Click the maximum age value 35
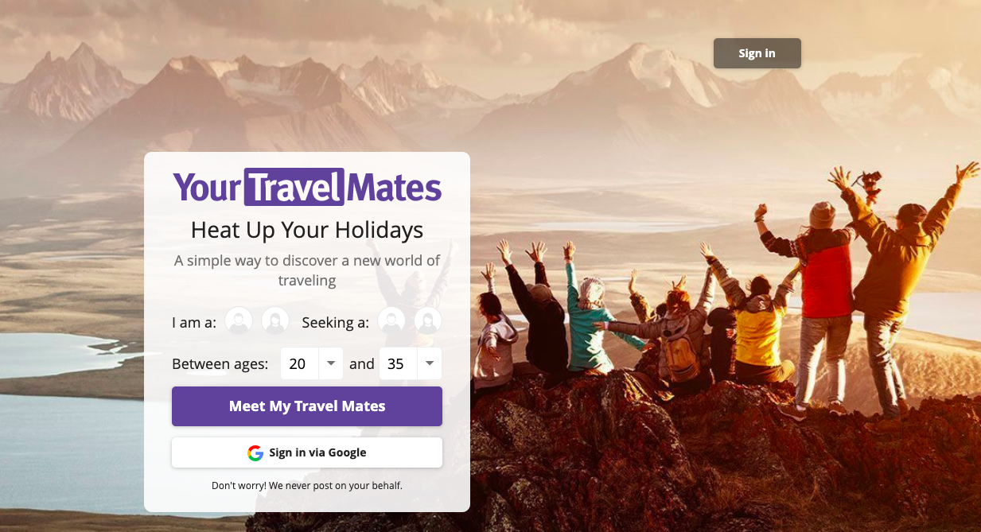The height and width of the screenshot is (532, 981). coord(396,363)
